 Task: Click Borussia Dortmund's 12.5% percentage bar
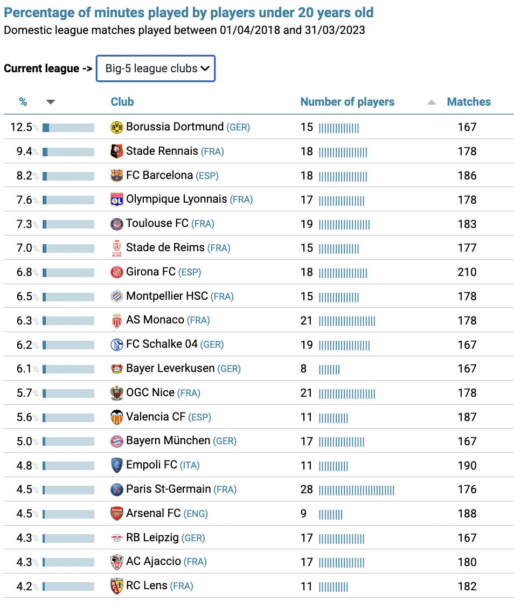pos(68,127)
